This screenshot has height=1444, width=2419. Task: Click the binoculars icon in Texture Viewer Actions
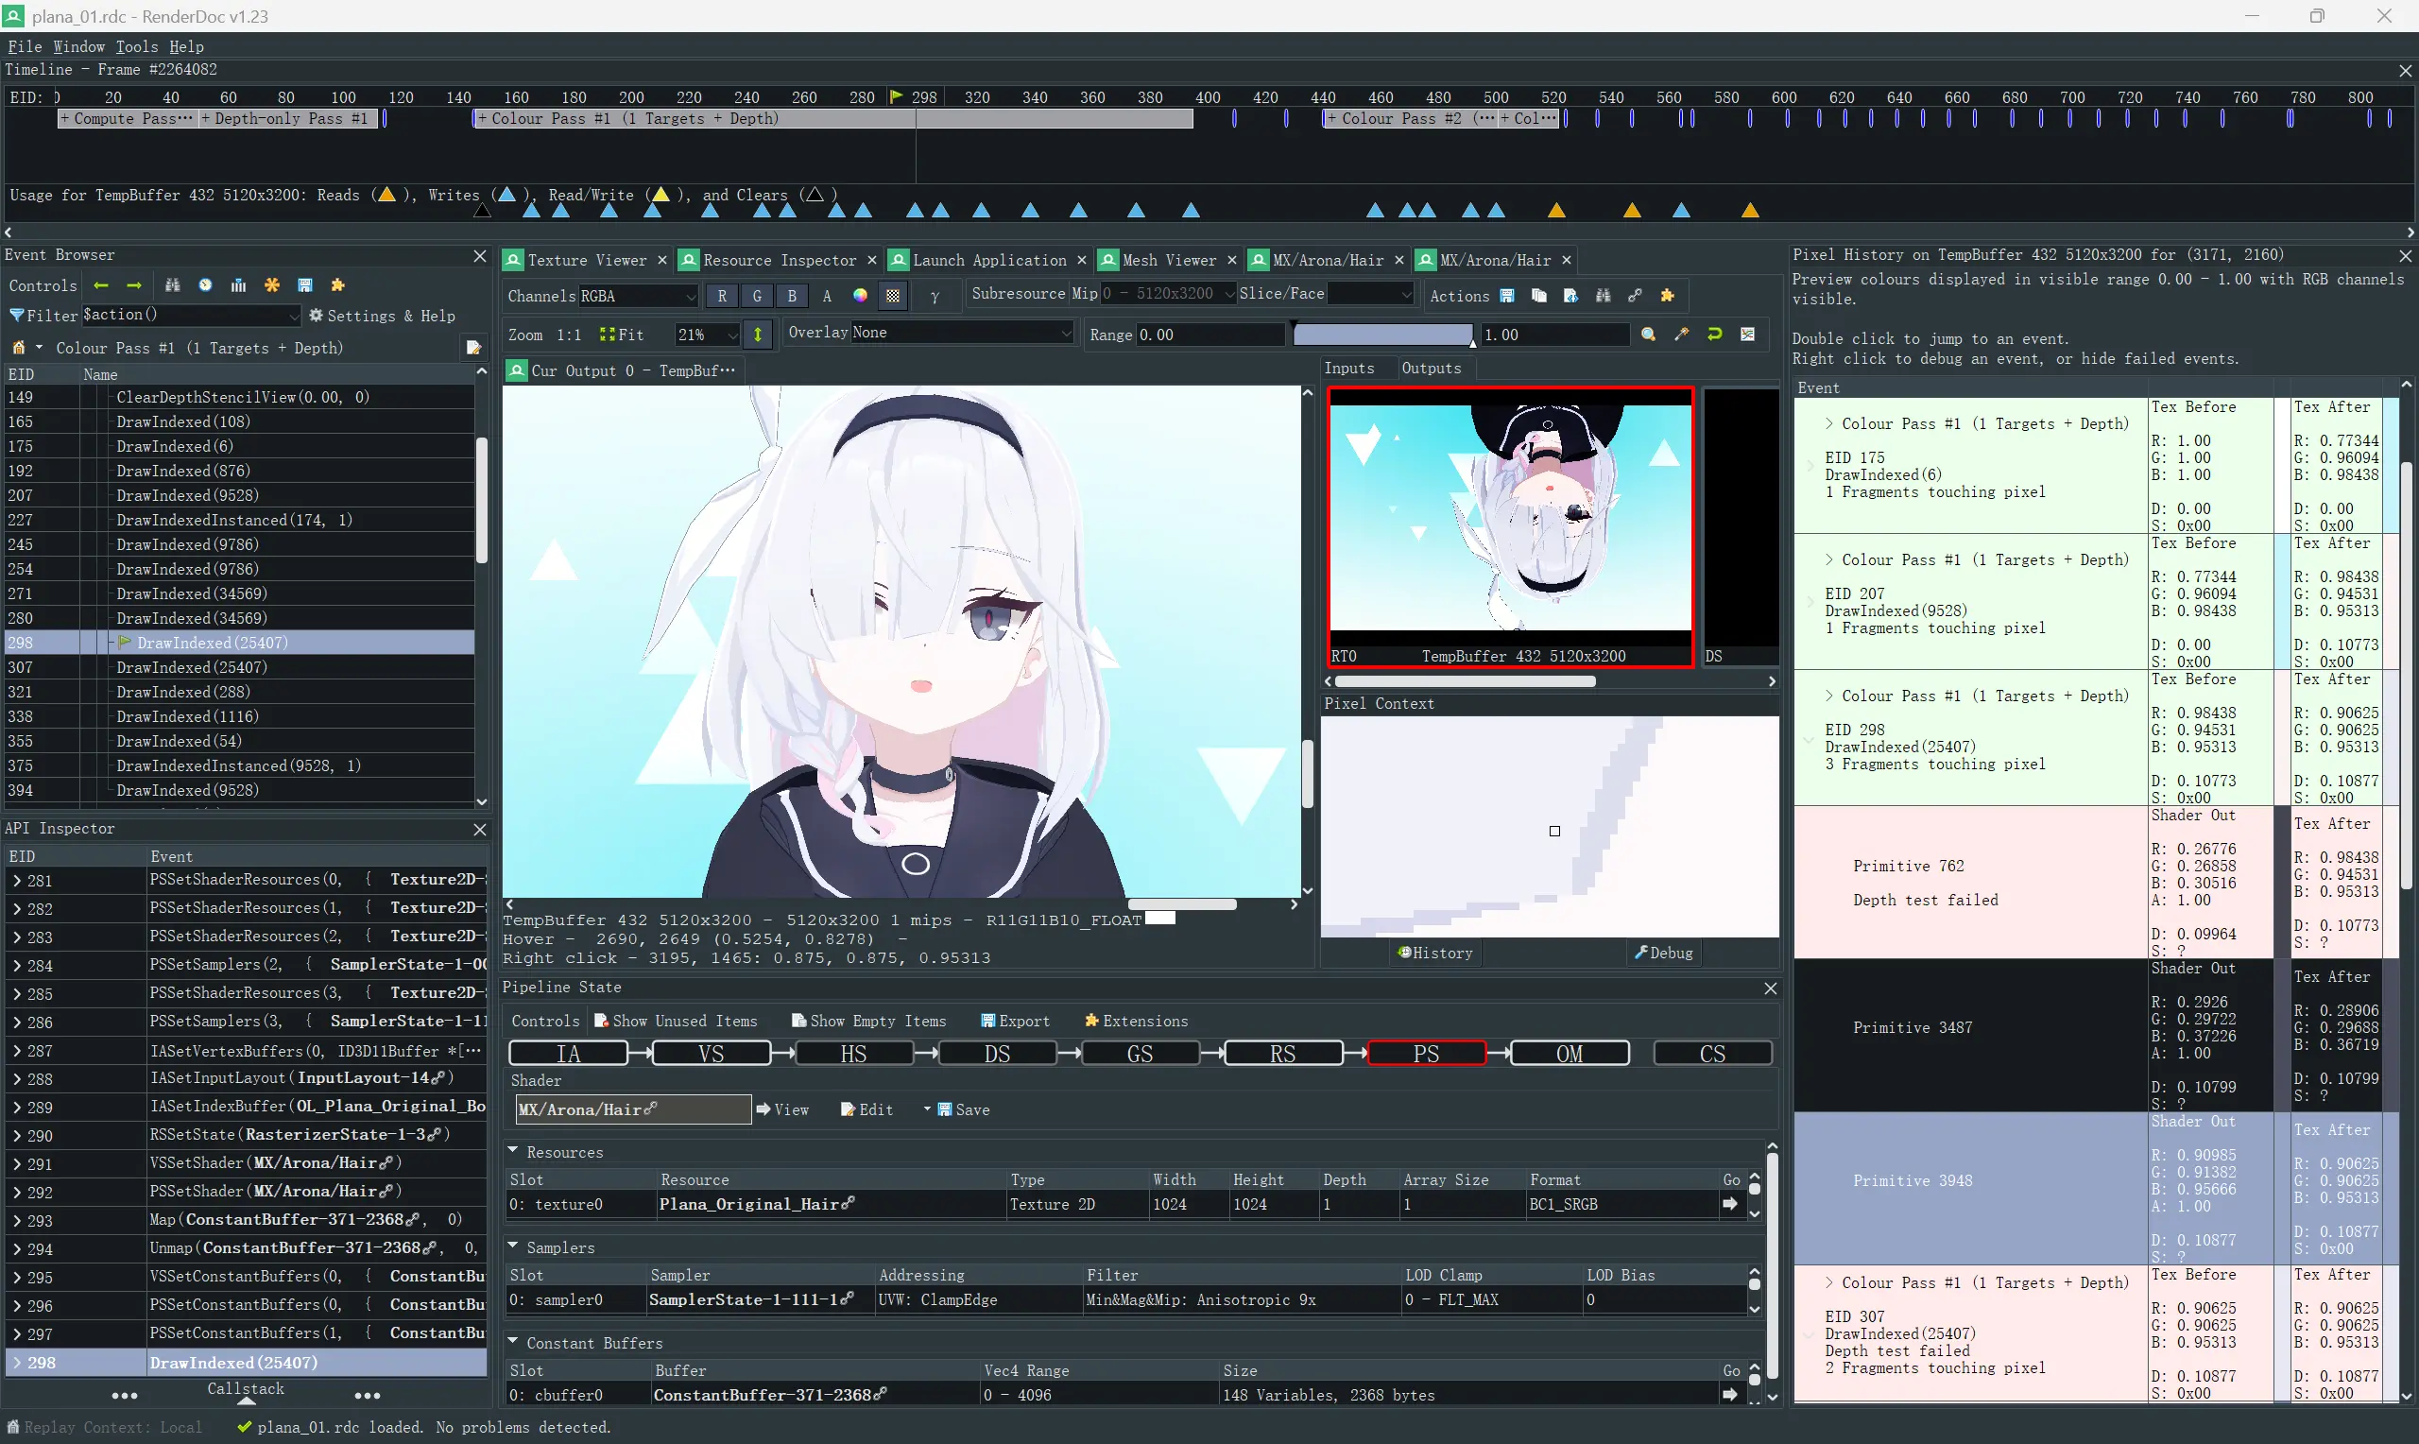[x=1603, y=296]
